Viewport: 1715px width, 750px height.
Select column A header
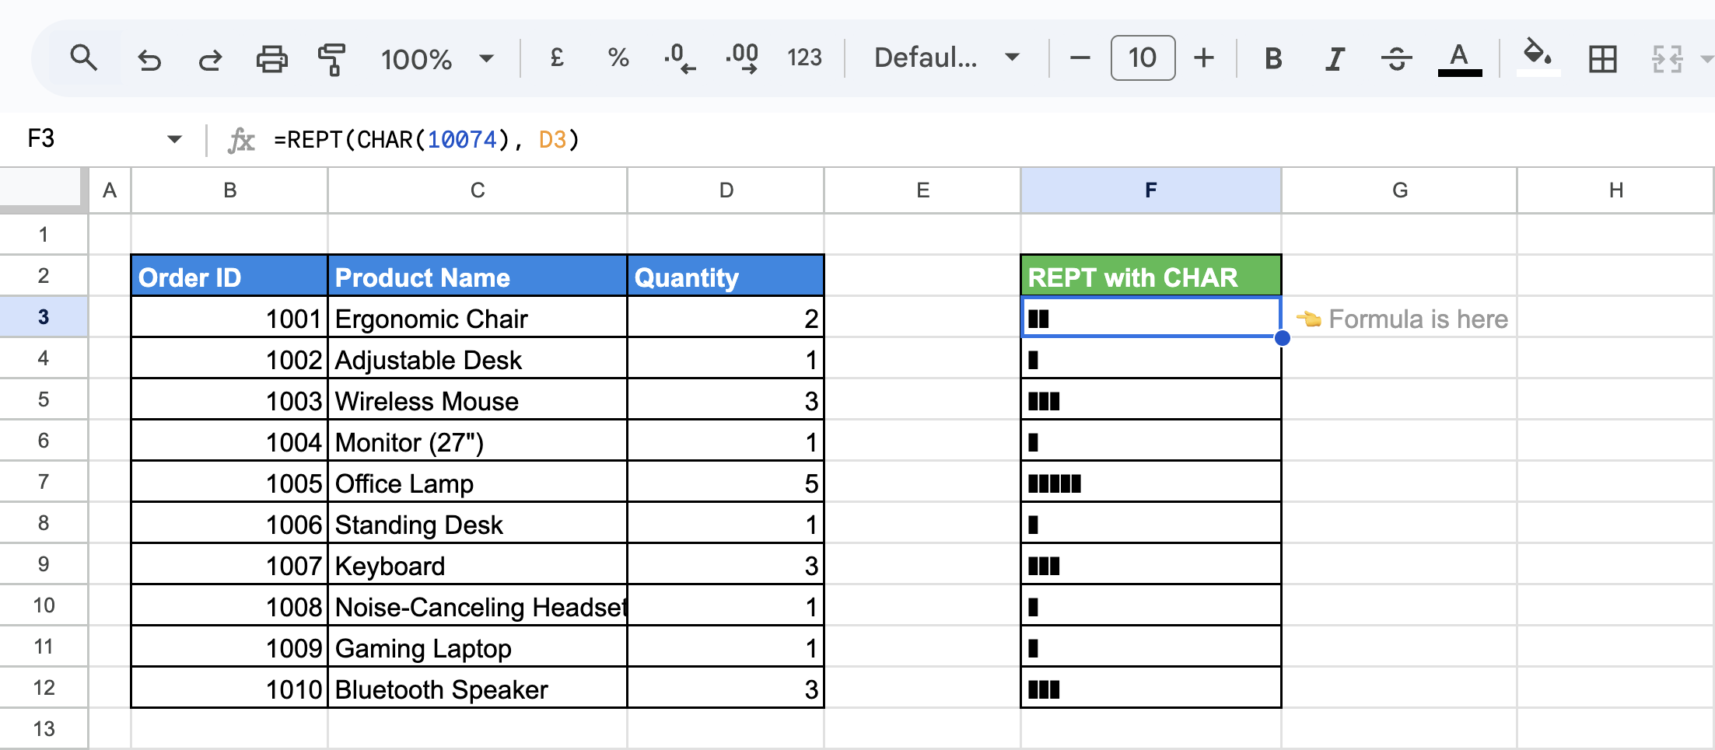pyautogui.click(x=110, y=190)
